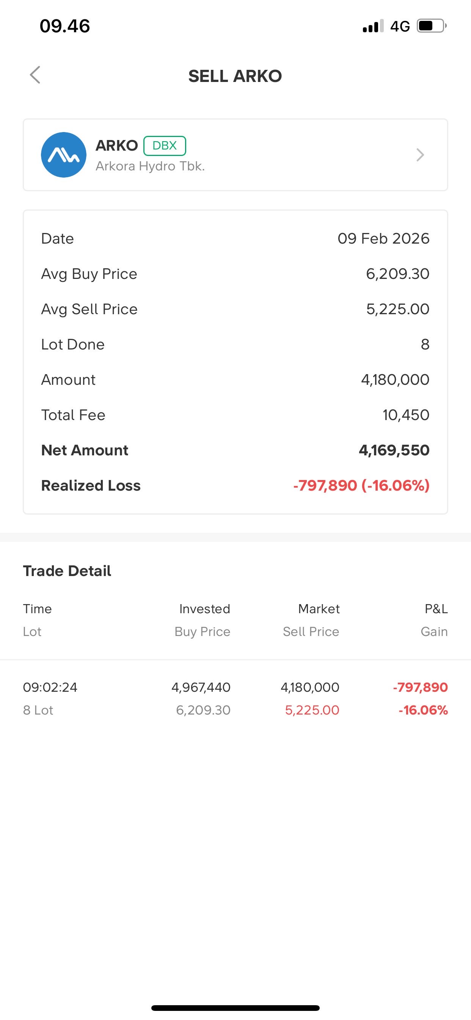Tap the battery icon in status bar
The height and width of the screenshot is (1020, 471).
click(431, 26)
